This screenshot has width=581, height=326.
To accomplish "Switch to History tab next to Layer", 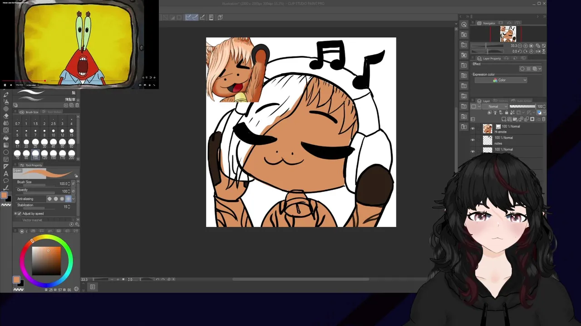I will (500, 101).
